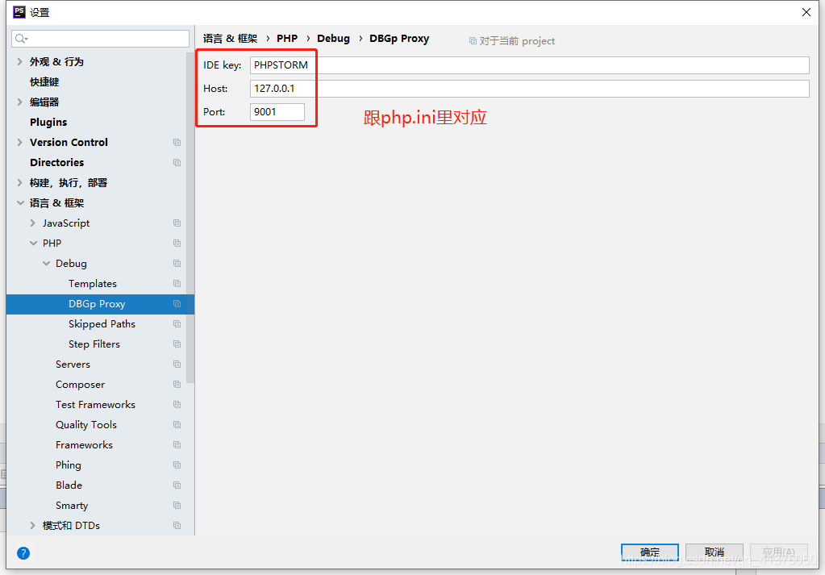Screen dimensions: 825x575
Task: Click project-level icon beside Templates
Action: tap(177, 284)
